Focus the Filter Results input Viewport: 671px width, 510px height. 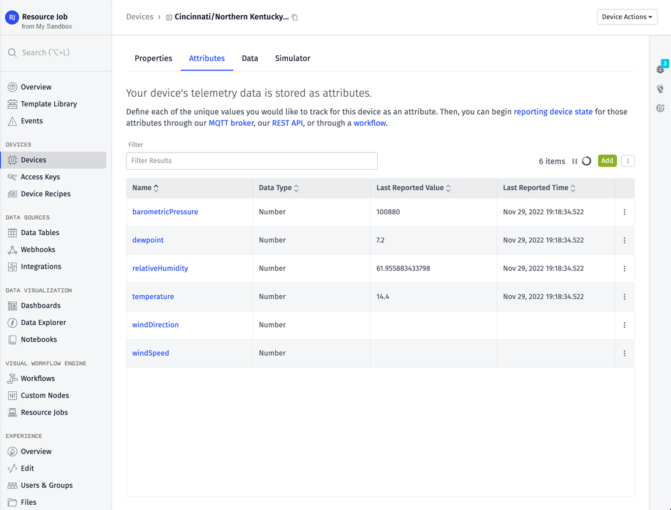252,161
